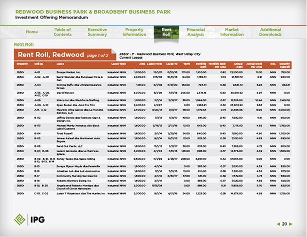The image size is (307, 237).
Task: Select unit cell B-03
Action: (37, 125)
